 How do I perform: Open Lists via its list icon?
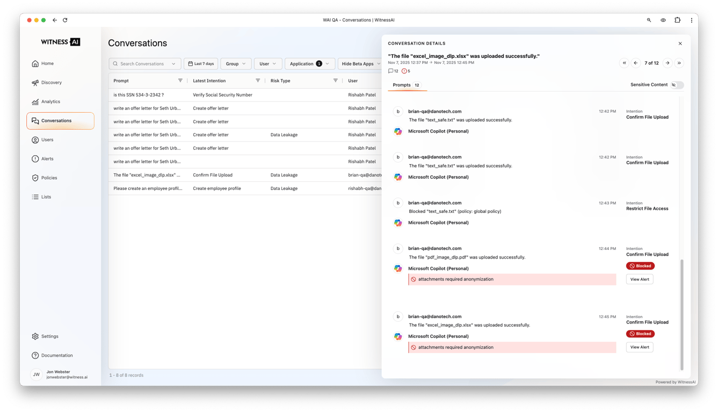35,197
